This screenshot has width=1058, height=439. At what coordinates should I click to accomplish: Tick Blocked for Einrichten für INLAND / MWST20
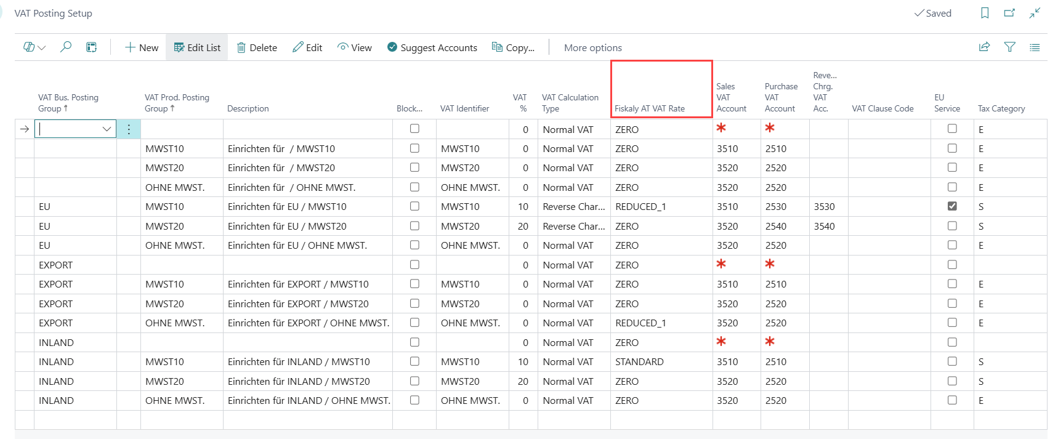point(414,381)
